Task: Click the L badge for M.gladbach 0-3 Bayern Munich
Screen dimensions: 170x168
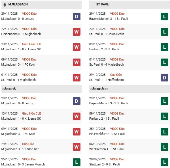Action: [x=76, y=162]
